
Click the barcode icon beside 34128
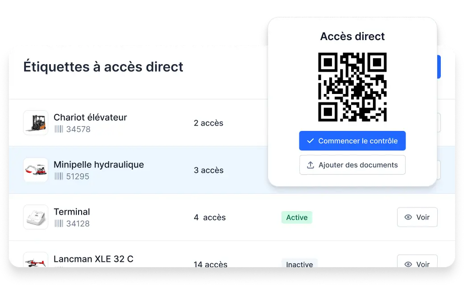pyautogui.click(x=59, y=224)
